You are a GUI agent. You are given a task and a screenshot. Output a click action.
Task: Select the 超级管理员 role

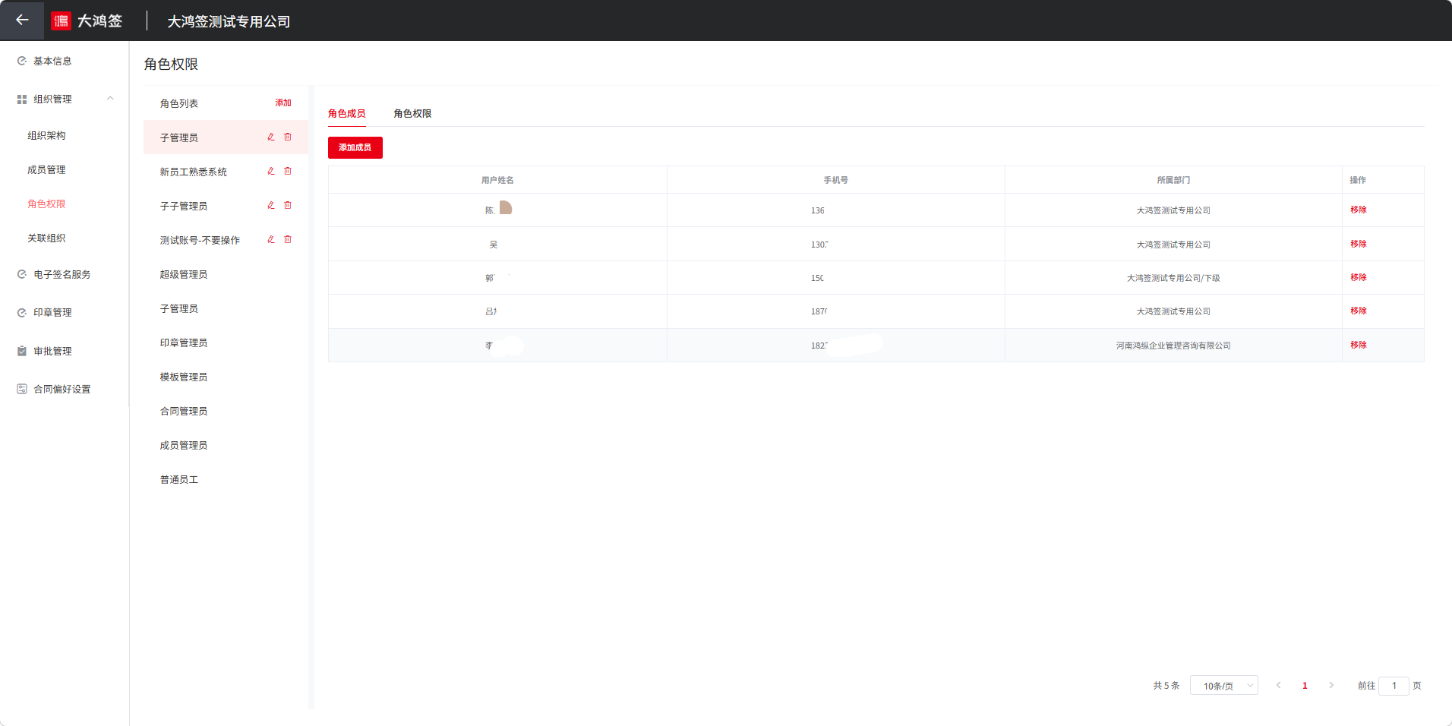(x=184, y=275)
